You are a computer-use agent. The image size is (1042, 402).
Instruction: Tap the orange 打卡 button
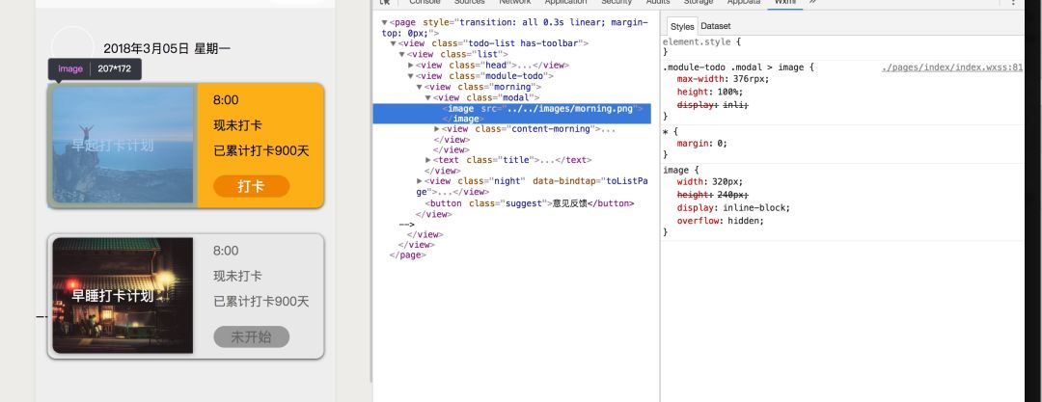[251, 187]
